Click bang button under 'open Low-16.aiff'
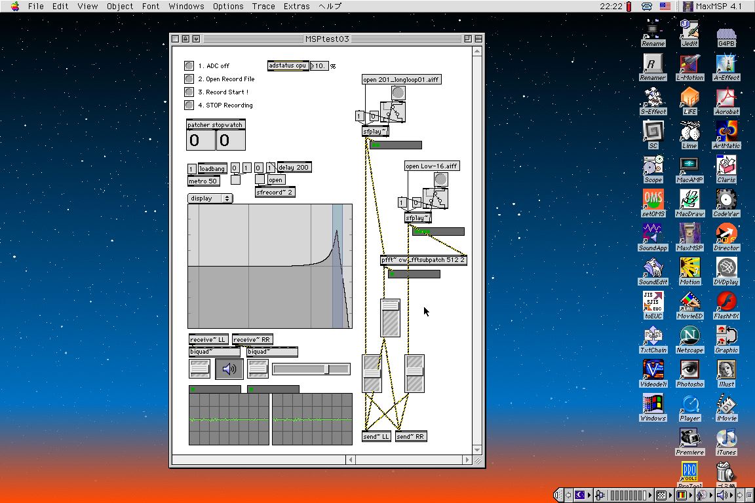The width and height of the screenshot is (755, 503). (x=440, y=179)
